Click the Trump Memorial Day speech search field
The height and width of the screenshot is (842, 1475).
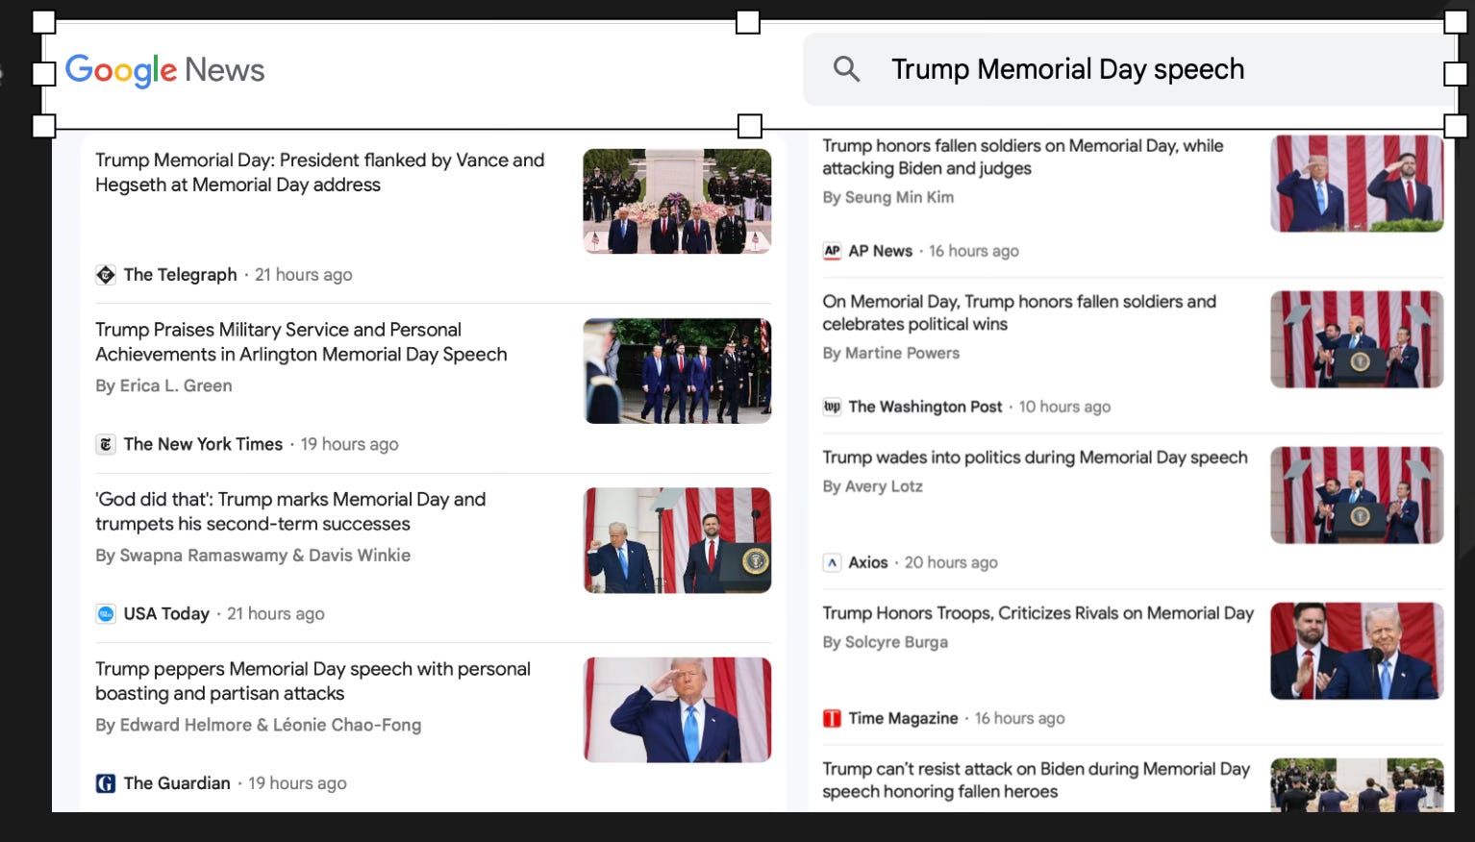1130,69
